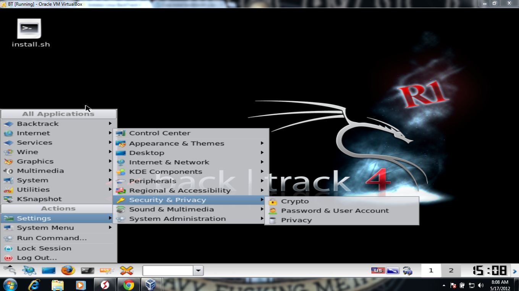Switch to virtual desktop 2
The image size is (519, 291).
tap(451, 270)
